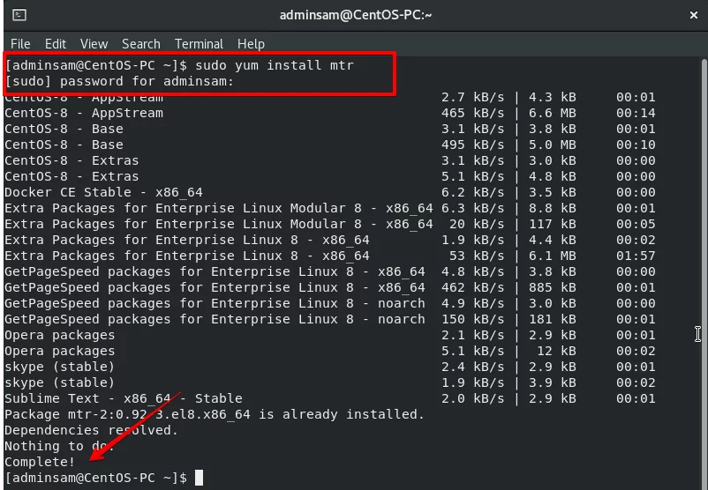The height and width of the screenshot is (490, 708).
Task: Click the terminal icon in title bar
Action: coord(19,15)
